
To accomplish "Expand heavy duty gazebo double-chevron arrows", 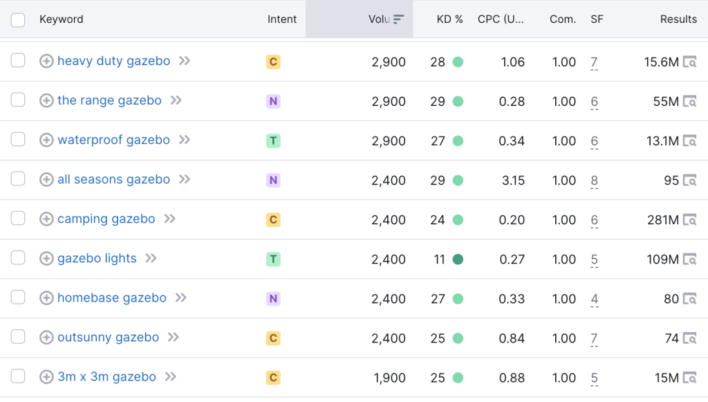I will coord(184,60).
